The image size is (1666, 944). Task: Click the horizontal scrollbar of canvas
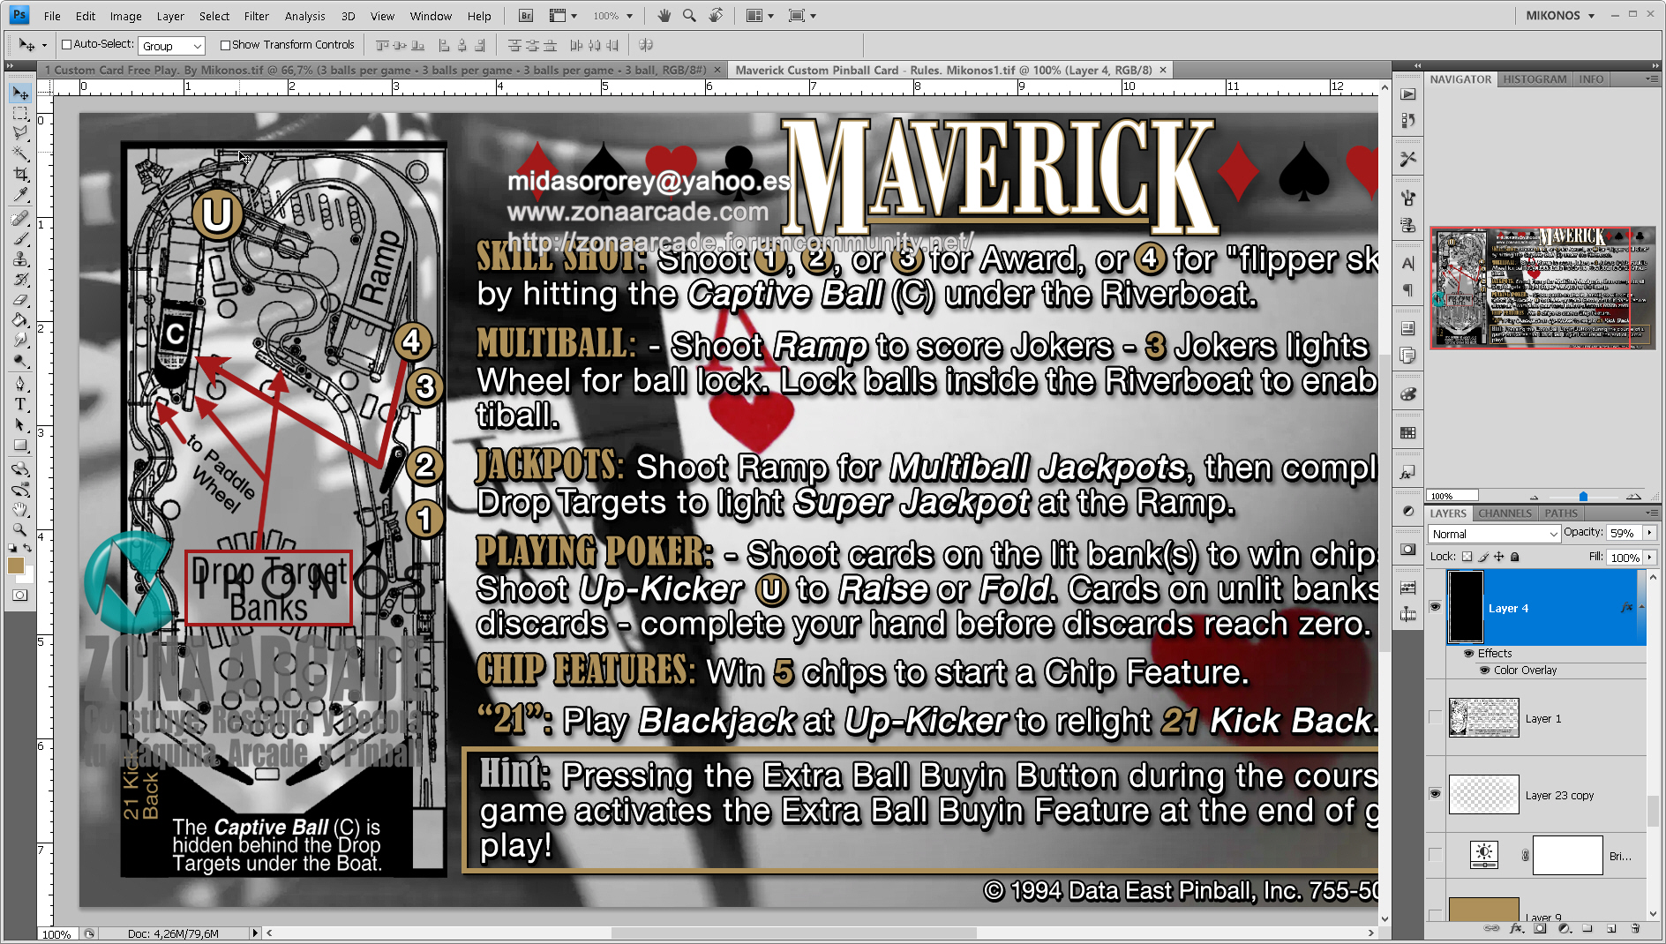pyautogui.click(x=794, y=933)
